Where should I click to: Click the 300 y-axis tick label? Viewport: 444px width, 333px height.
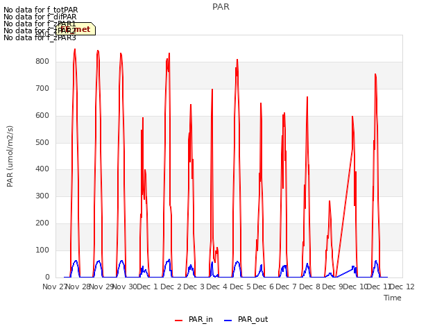click(x=42, y=196)
